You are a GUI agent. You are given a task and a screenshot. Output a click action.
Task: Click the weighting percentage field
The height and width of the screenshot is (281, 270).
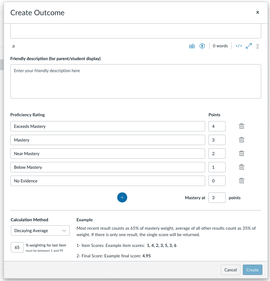17,247
